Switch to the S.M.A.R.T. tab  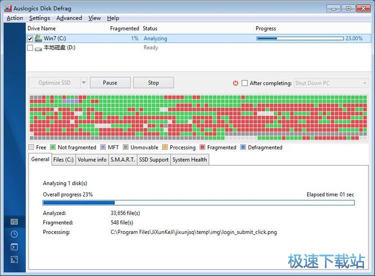click(122, 160)
